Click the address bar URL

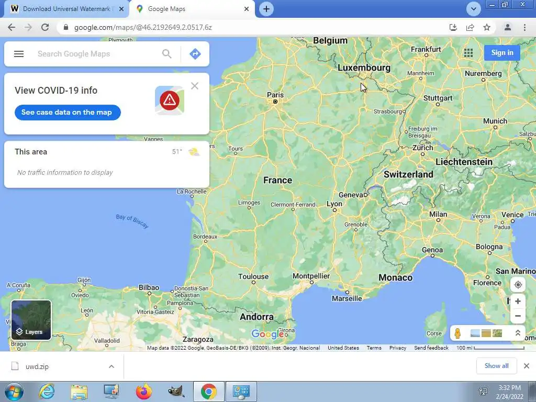[x=143, y=27]
